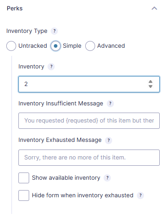This screenshot has height=218, width=166.
Task: Select the Untracked inventory type
Action: click(x=11, y=46)
